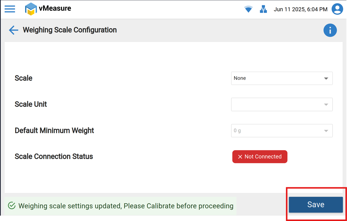The width and height of the screenshot is (347, 221).
Task: Save the weighing scale settings
Action: pos(316,204)
